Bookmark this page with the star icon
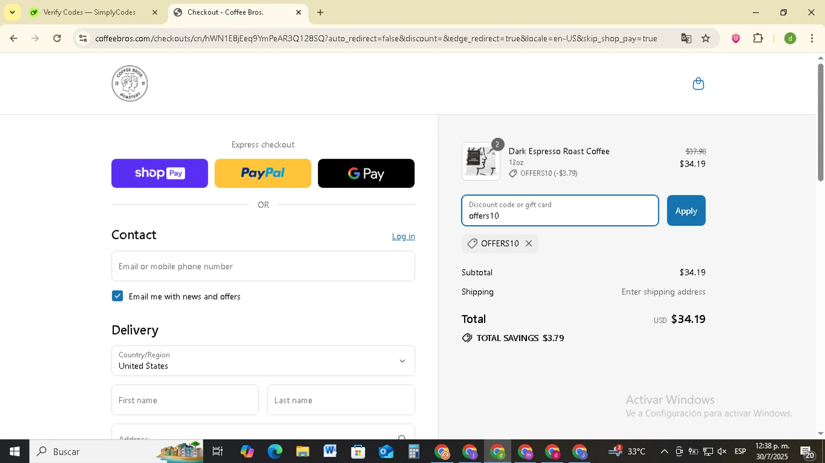Image resolution: width=825 pixels, height=463 pixels. pyautogui.click(x=706, y=38)
